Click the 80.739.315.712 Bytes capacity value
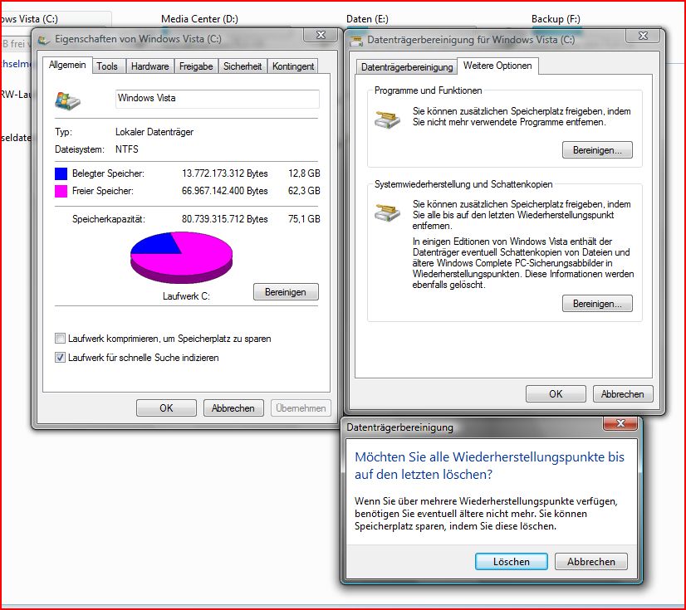This screenshot has width=686, height=610. [225, 219]
